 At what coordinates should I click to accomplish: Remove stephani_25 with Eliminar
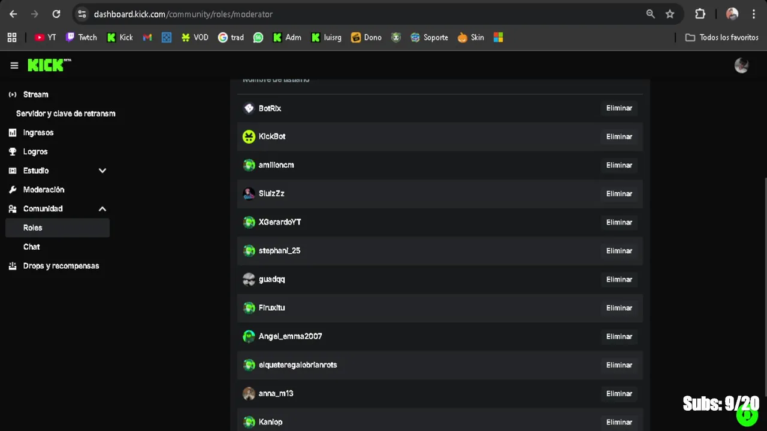coord(619,251)
